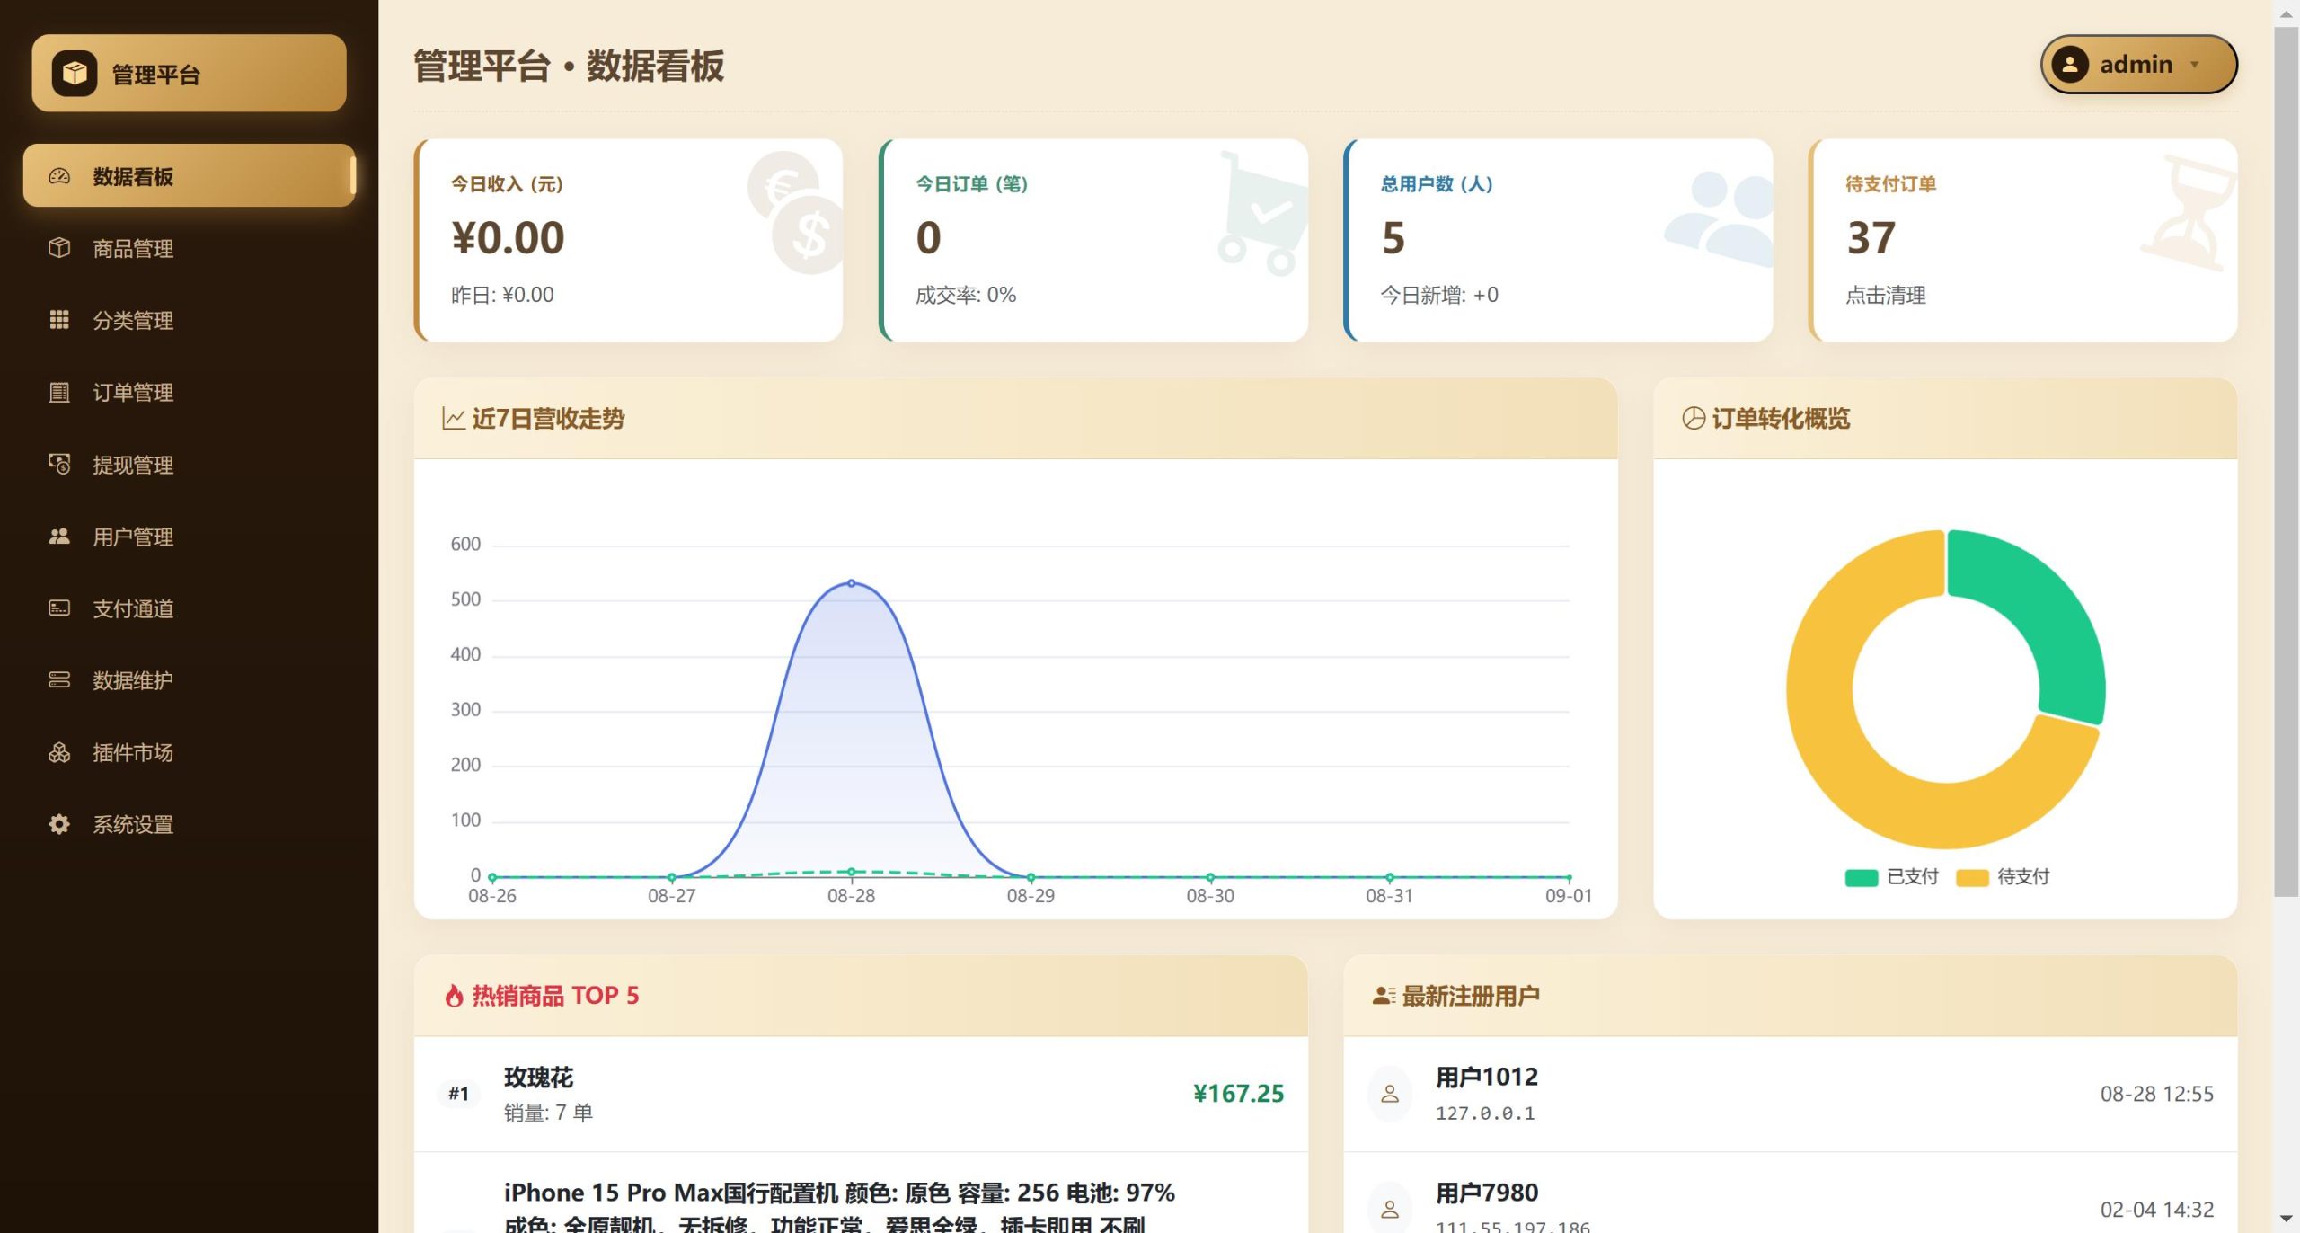The image size is (2300, 1233).
Task: Click the 用户管理 people icon
Action: [59, 537]
